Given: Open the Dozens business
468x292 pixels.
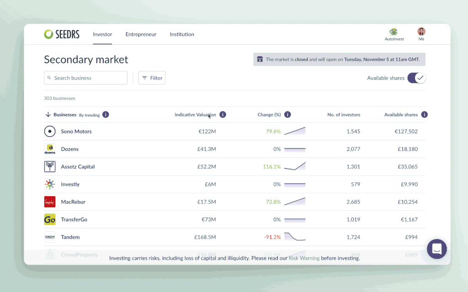Looking at the screenshot, I should [x=70, y=149].
